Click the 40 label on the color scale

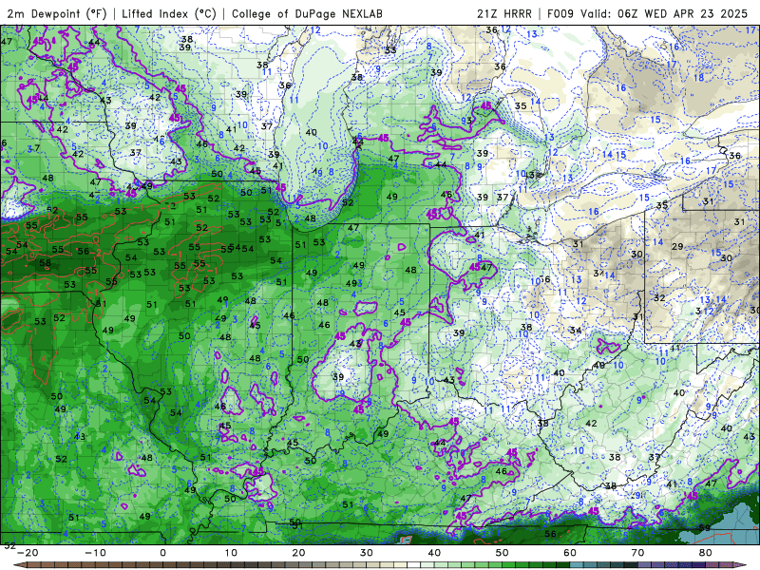point(434,553)
